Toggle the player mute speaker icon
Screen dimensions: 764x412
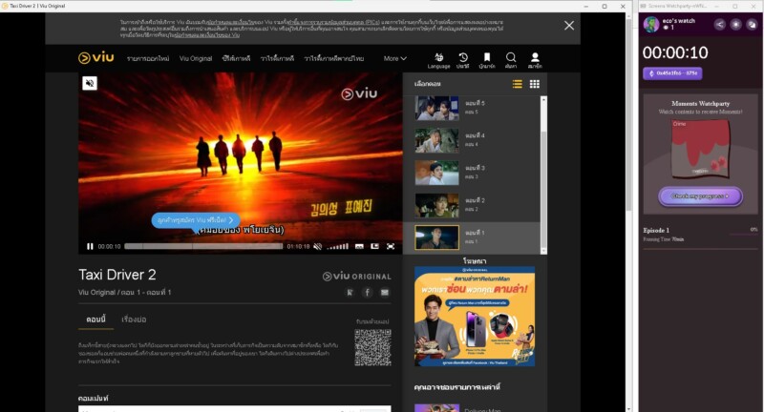coord(318,247)
